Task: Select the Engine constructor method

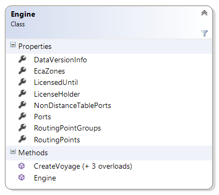Action: pyautogui.click(x=45, y=178)
